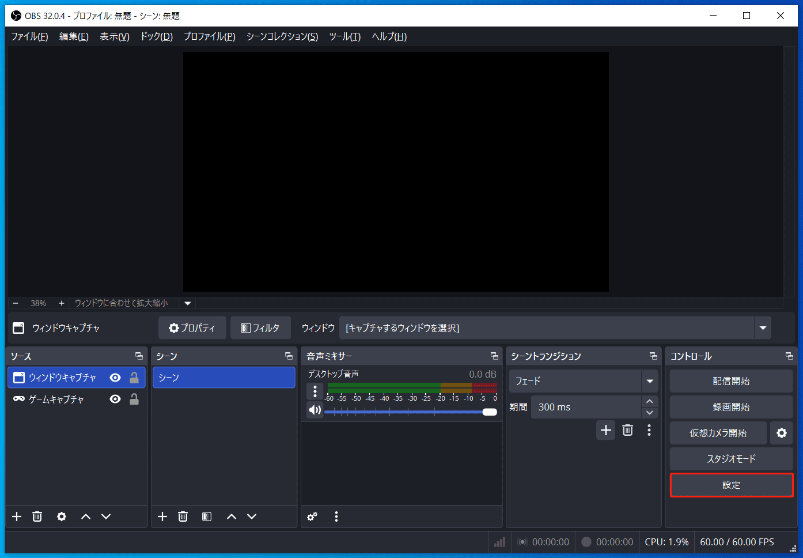Toggle visibility of ゲームキャプチャ source

click(x=115, y=399)
